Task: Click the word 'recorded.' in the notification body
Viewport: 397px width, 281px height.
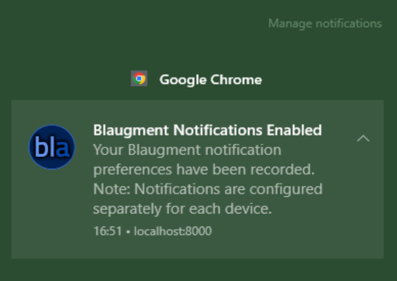Action: tap(282, 169)
